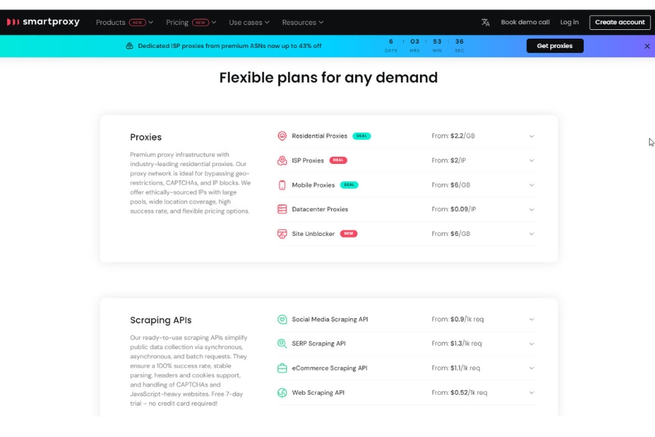The height and width of the screenshot is (437, 655).
Task: Click the Site Unblocker icon
Action: coord(282,234)
